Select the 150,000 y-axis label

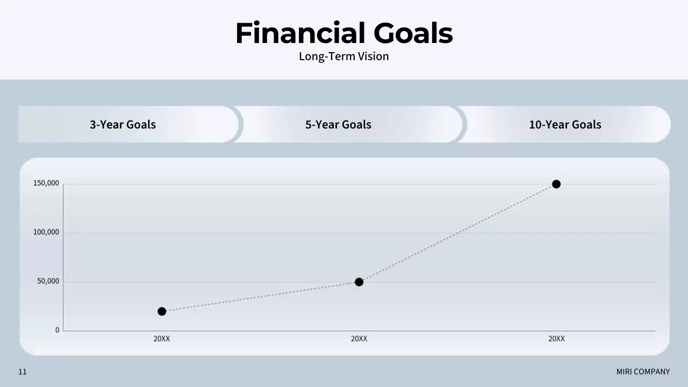pyautogui.click(x=46, y=183)
